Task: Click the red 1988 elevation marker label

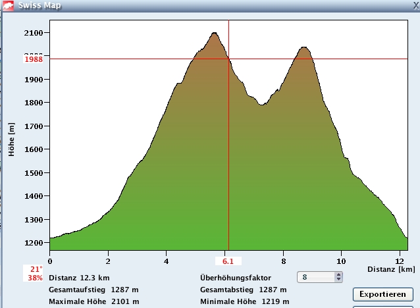Action: [x=33, y=59]
